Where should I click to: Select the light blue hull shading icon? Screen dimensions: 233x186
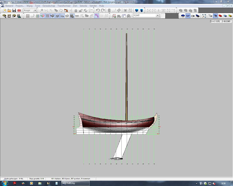coord(225,16)
